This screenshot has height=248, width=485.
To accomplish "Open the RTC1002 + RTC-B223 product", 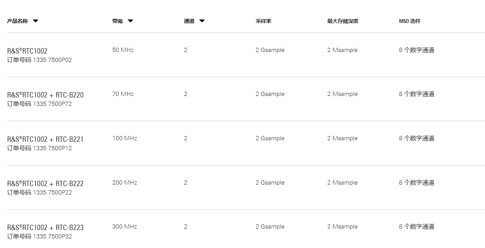I will point(45,227).
